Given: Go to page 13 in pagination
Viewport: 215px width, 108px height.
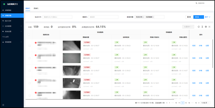Looking at the screenshot, I should click(x=186, y=103).
